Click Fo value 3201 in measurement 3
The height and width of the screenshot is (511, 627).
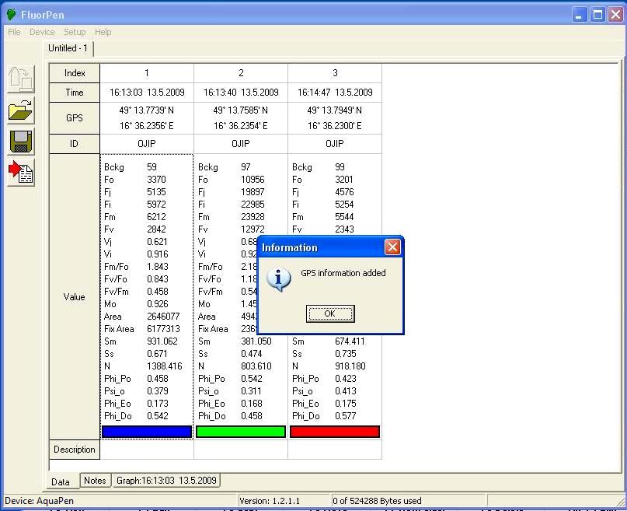tap(344, 179)
